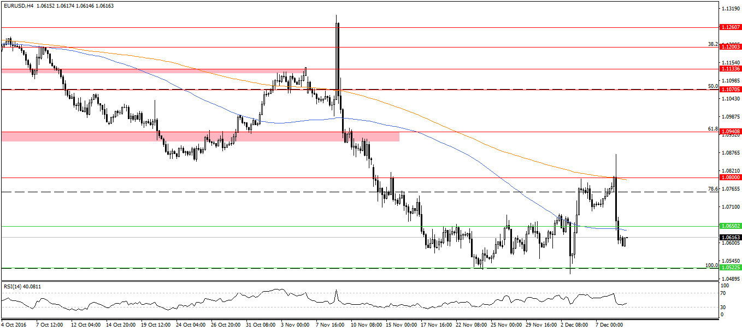The width and height of the screenshot is (742, 331).
Task: Click the 1.12607 red price label
Action: tap(730, 27)
